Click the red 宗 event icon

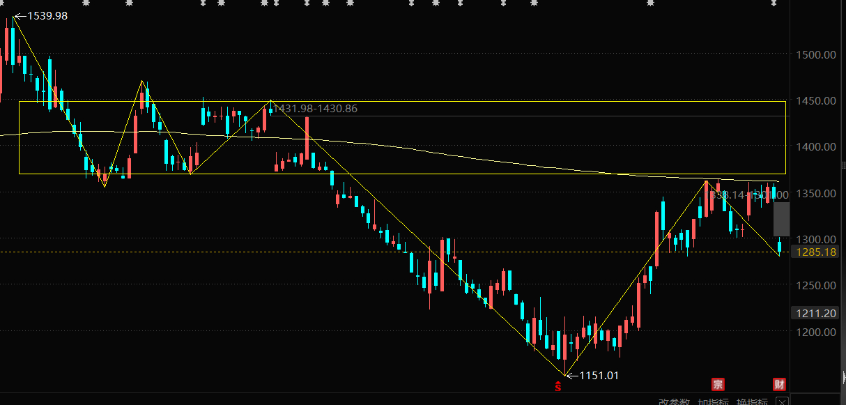[x=717, y=384]
